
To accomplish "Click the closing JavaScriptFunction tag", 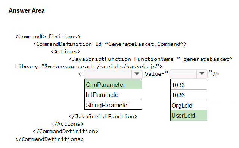I will [x=103, y=116].
